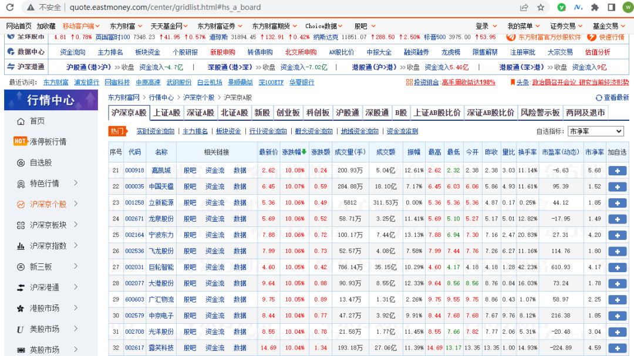
Task: Switch to 两网及退市 tab
Action: pyautogui.click(x=585, y=113)
